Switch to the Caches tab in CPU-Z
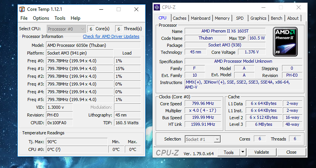This screenshot has height=168, width=316. click(x=180, y=18)
